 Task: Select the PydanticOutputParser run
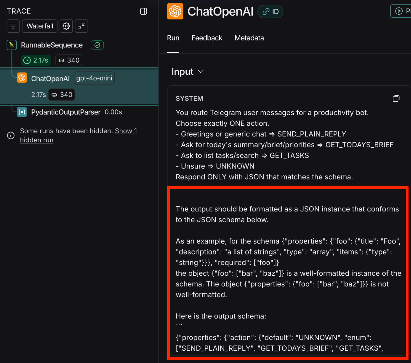[66, 112]
